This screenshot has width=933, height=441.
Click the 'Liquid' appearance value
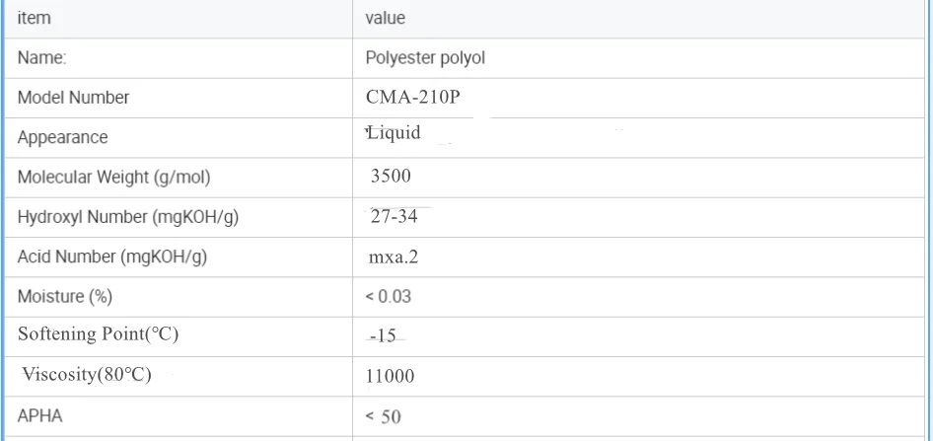[x=395, y=133]
